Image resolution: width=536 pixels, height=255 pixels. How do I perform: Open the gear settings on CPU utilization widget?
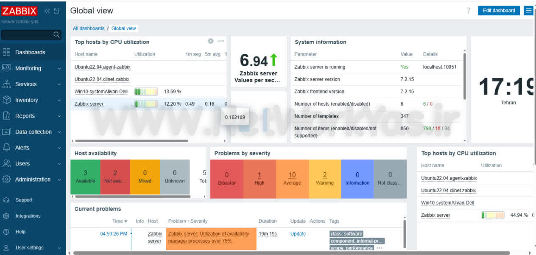[210, 41]
